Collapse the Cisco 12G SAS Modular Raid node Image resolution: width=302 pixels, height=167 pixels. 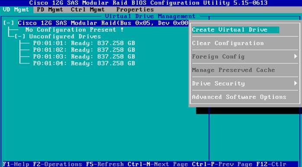click(9, 23)
